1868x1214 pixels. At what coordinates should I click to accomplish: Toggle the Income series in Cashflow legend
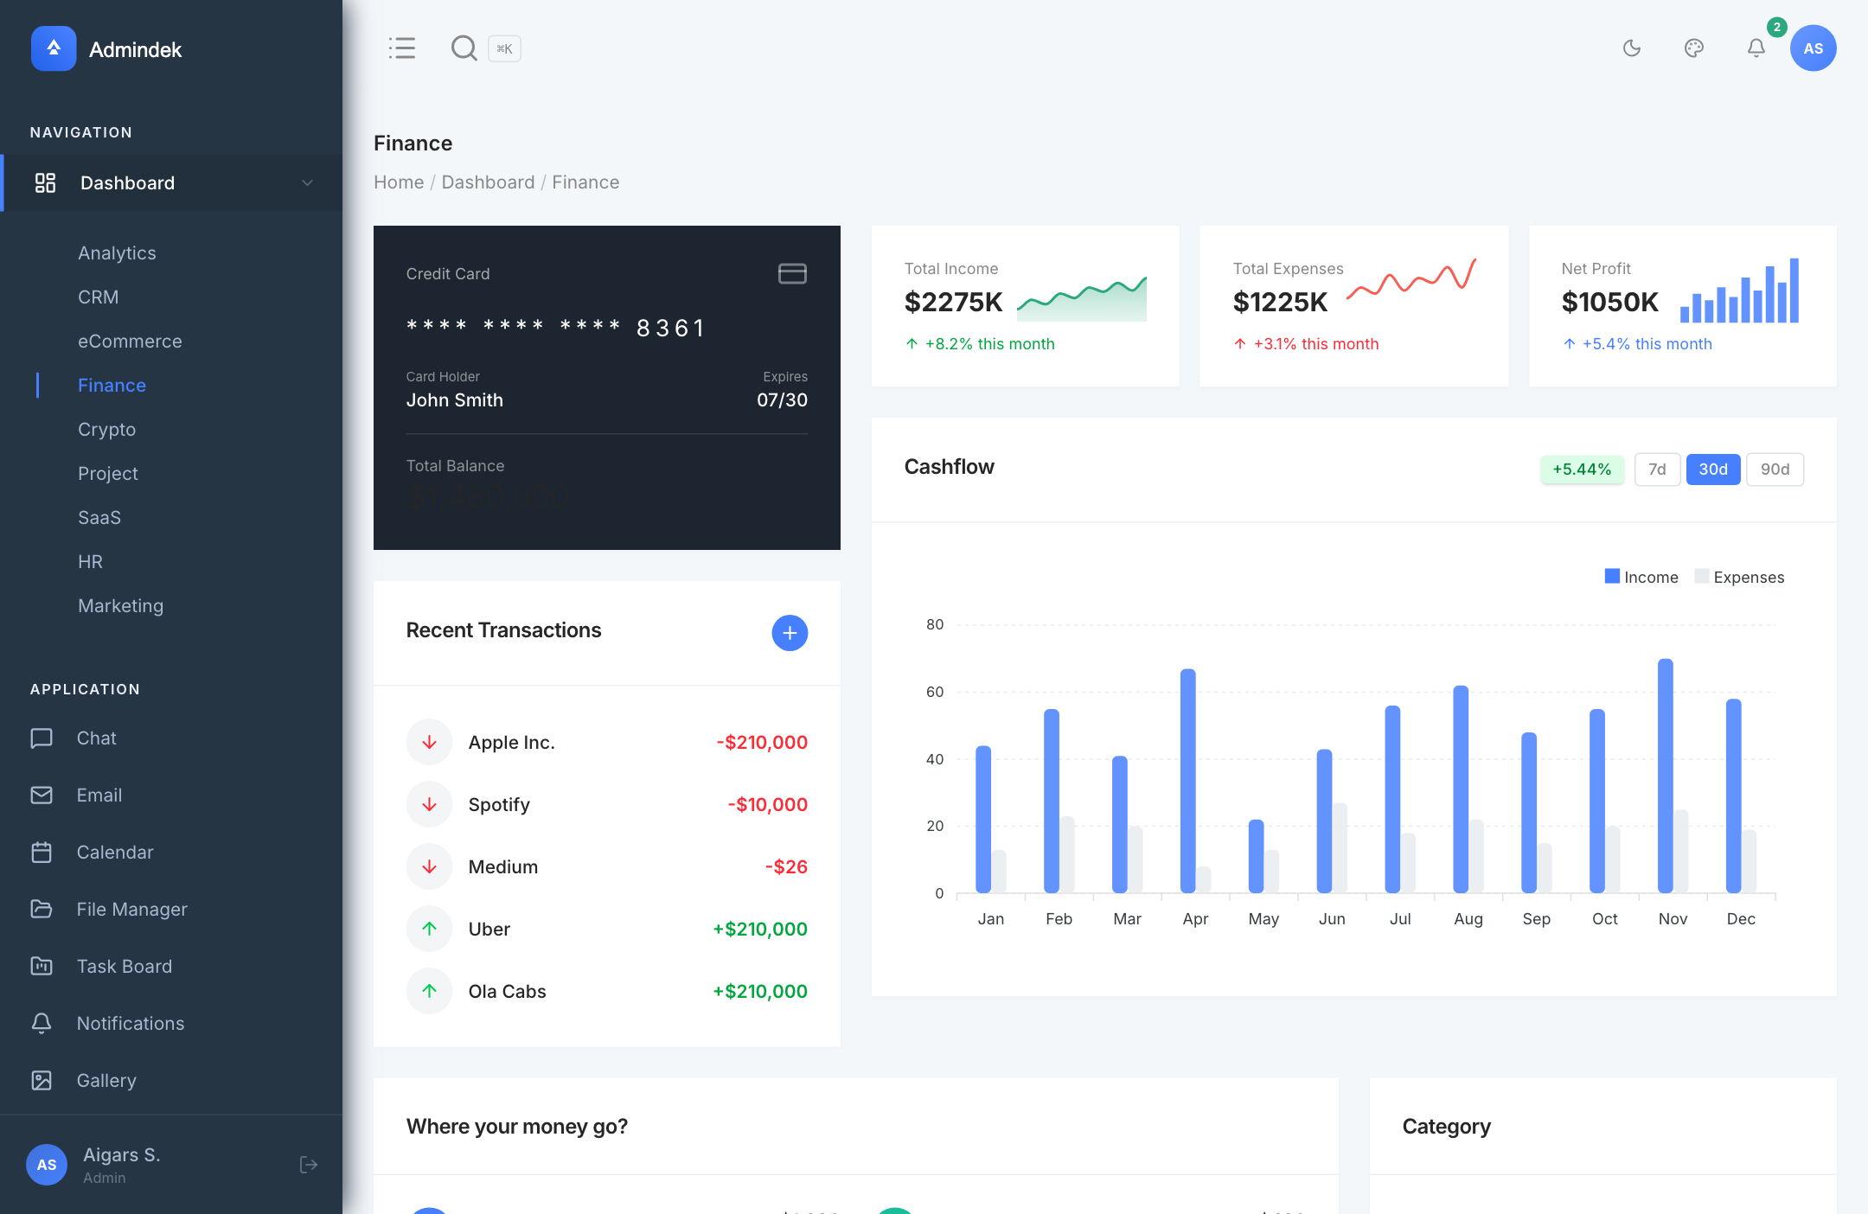(1641, 577)
